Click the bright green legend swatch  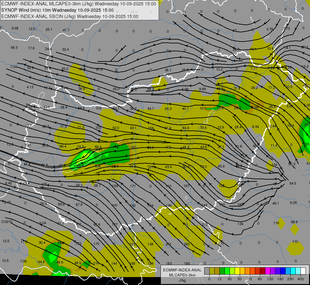(x=227, y=271)
